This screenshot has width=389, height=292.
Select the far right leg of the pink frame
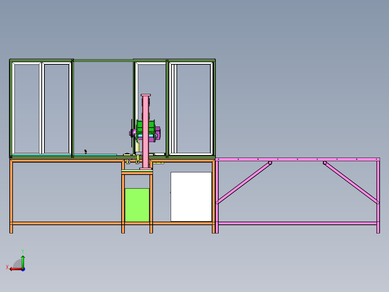tap(378, 197)
